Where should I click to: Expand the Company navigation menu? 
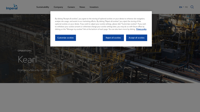click(58, 7)
